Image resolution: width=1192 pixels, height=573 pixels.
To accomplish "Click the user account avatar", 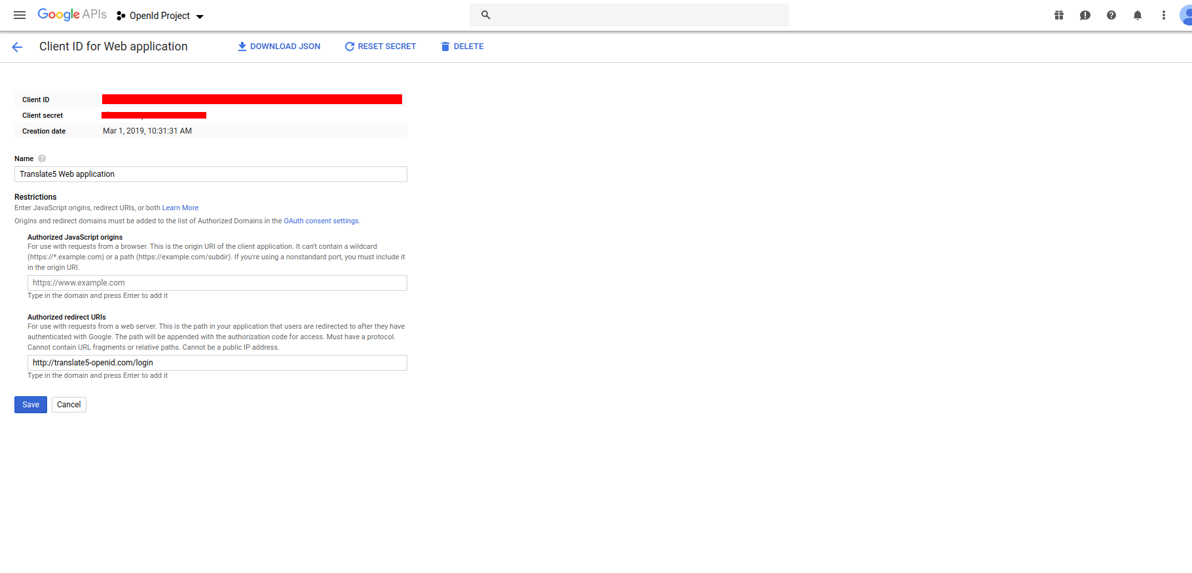I will point(1186,15).
